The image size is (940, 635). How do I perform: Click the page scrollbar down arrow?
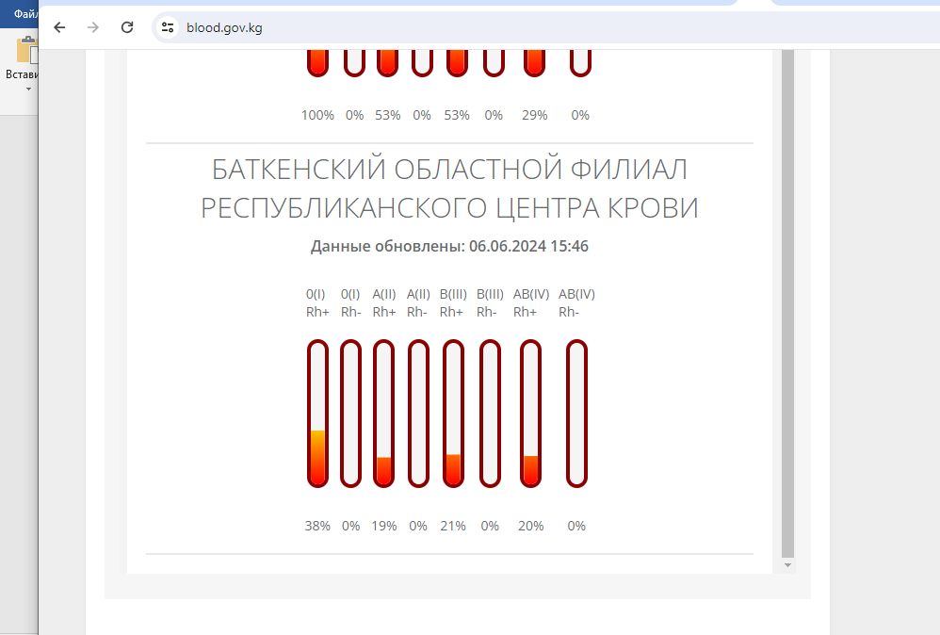pos(788,564)
